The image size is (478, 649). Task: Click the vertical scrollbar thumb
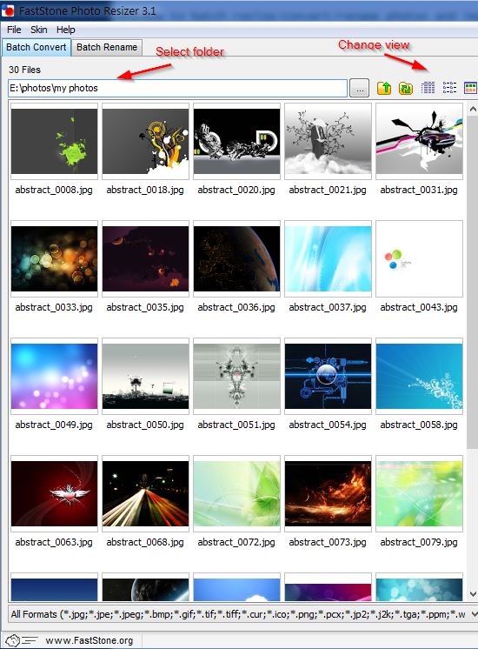pyautogui.click(x=473, y=282)
